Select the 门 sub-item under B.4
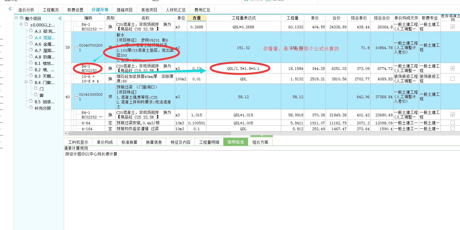Screen dimensions: 460x230 [41, 89]
